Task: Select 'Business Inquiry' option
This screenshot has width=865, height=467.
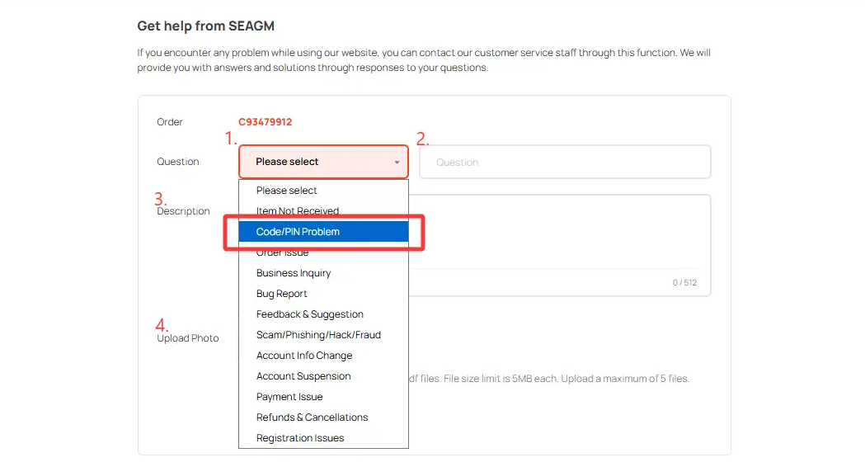Action: [x=323, y=273]
